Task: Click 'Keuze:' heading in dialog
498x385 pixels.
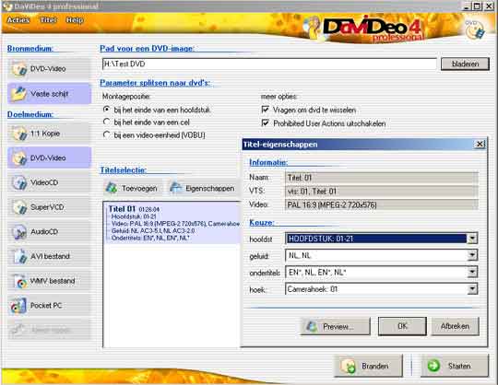Action: coord(261,223)
